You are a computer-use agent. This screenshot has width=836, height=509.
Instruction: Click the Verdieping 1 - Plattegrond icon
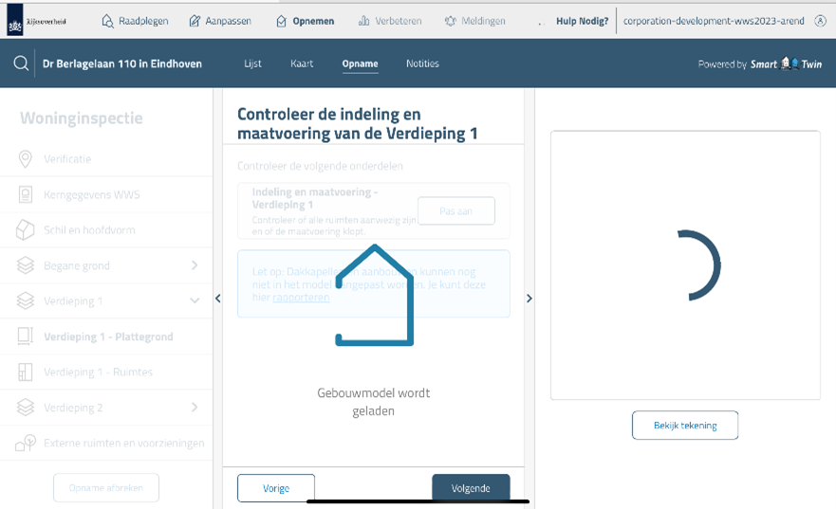26,336
